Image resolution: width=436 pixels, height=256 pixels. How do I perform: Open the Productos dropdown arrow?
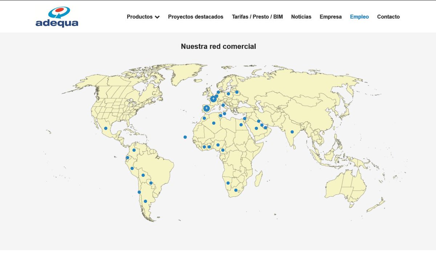(157, 17)
